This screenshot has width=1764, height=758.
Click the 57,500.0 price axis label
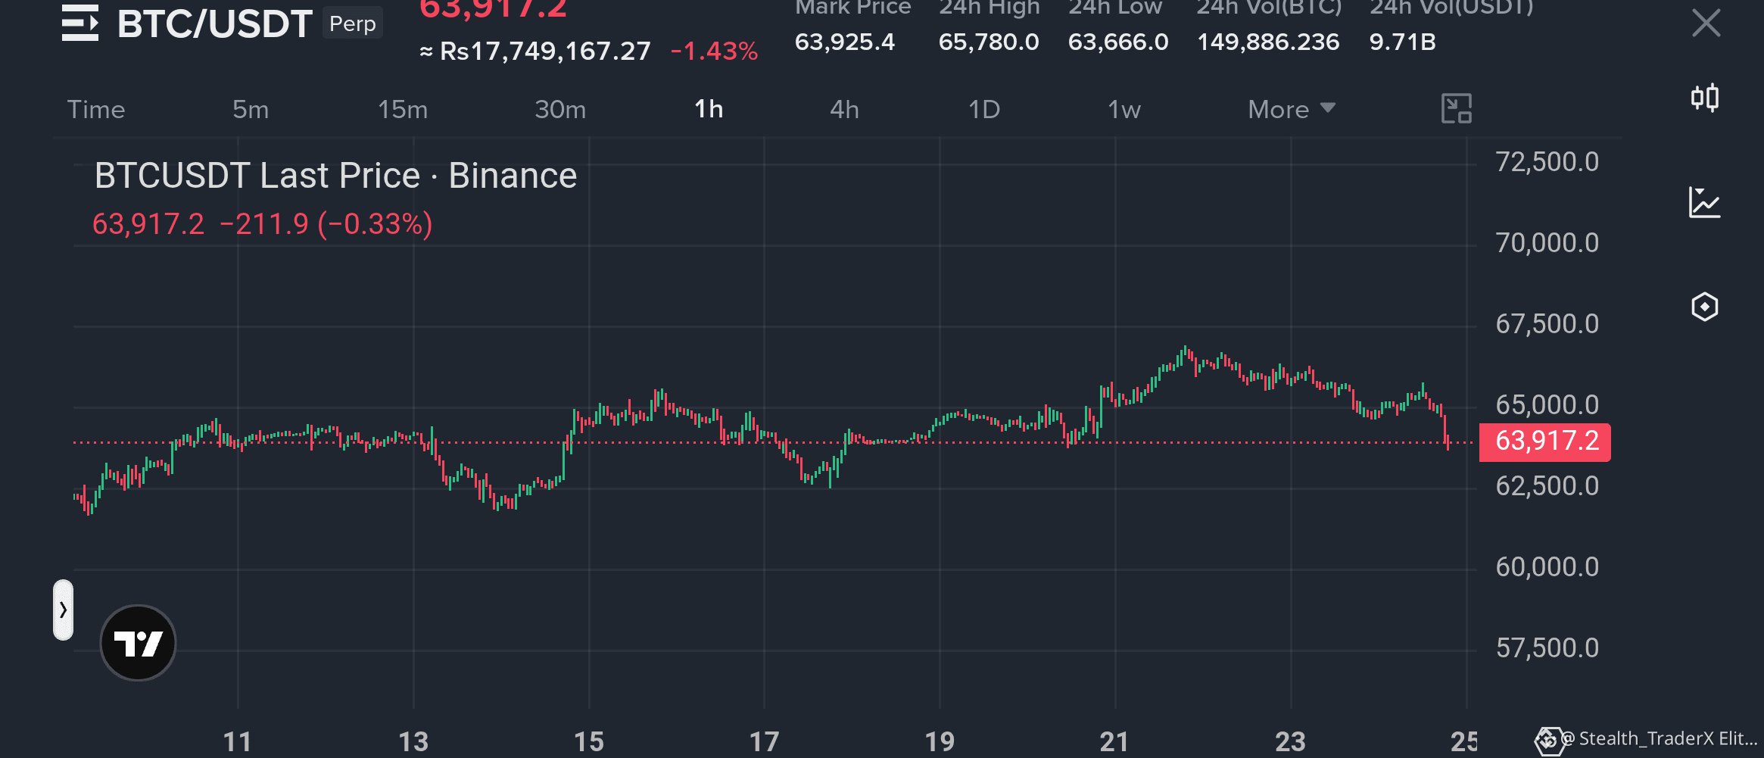click(1547, 648)
